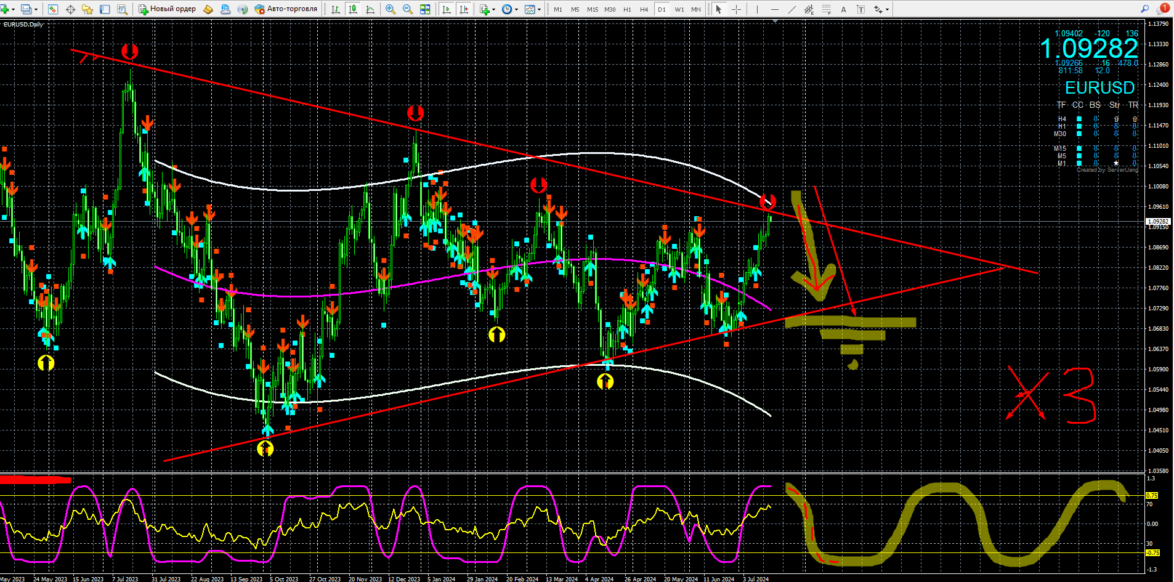Switch to the H4 timeframe
Screen dimensions: 1174x582
(644, 9)
